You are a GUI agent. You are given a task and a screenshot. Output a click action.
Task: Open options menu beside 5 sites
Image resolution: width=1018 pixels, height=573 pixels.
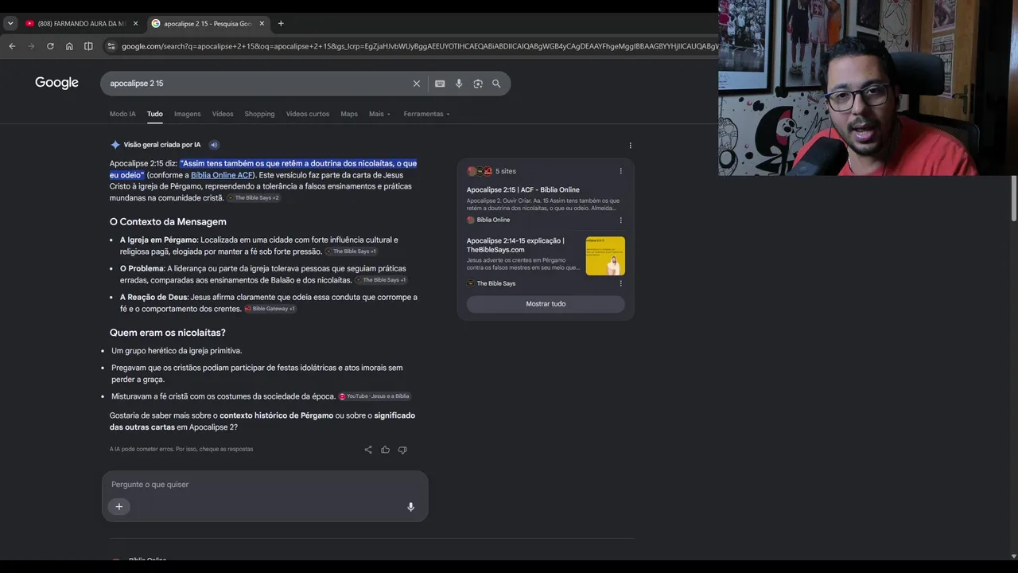621,171
